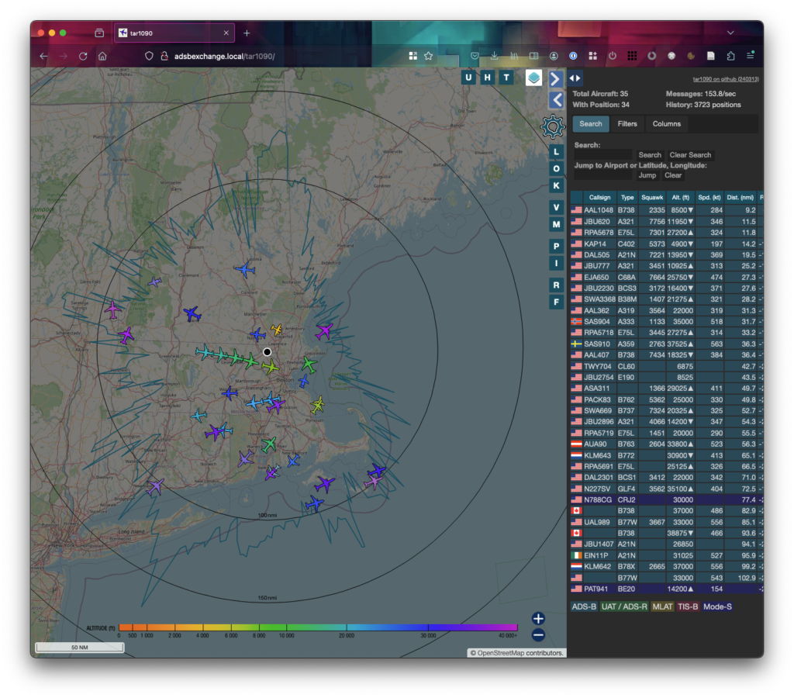Image resolution: width=794 pixels, height=698 pixels.
Task: Toggle the T map button
Action: (x=506, y=78)
